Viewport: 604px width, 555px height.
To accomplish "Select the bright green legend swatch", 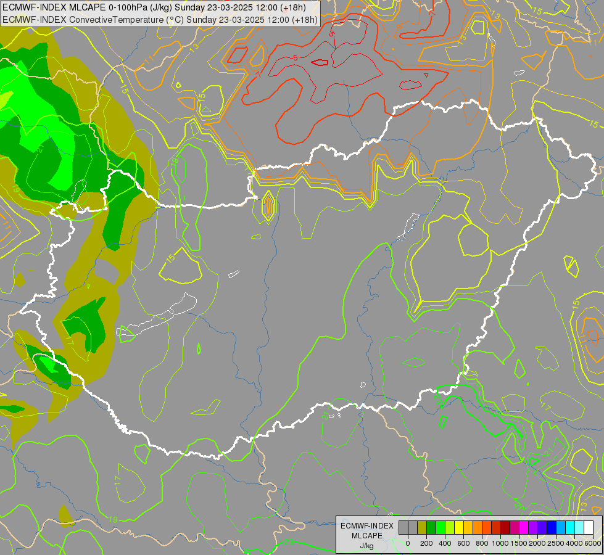I will click(441, 527).
